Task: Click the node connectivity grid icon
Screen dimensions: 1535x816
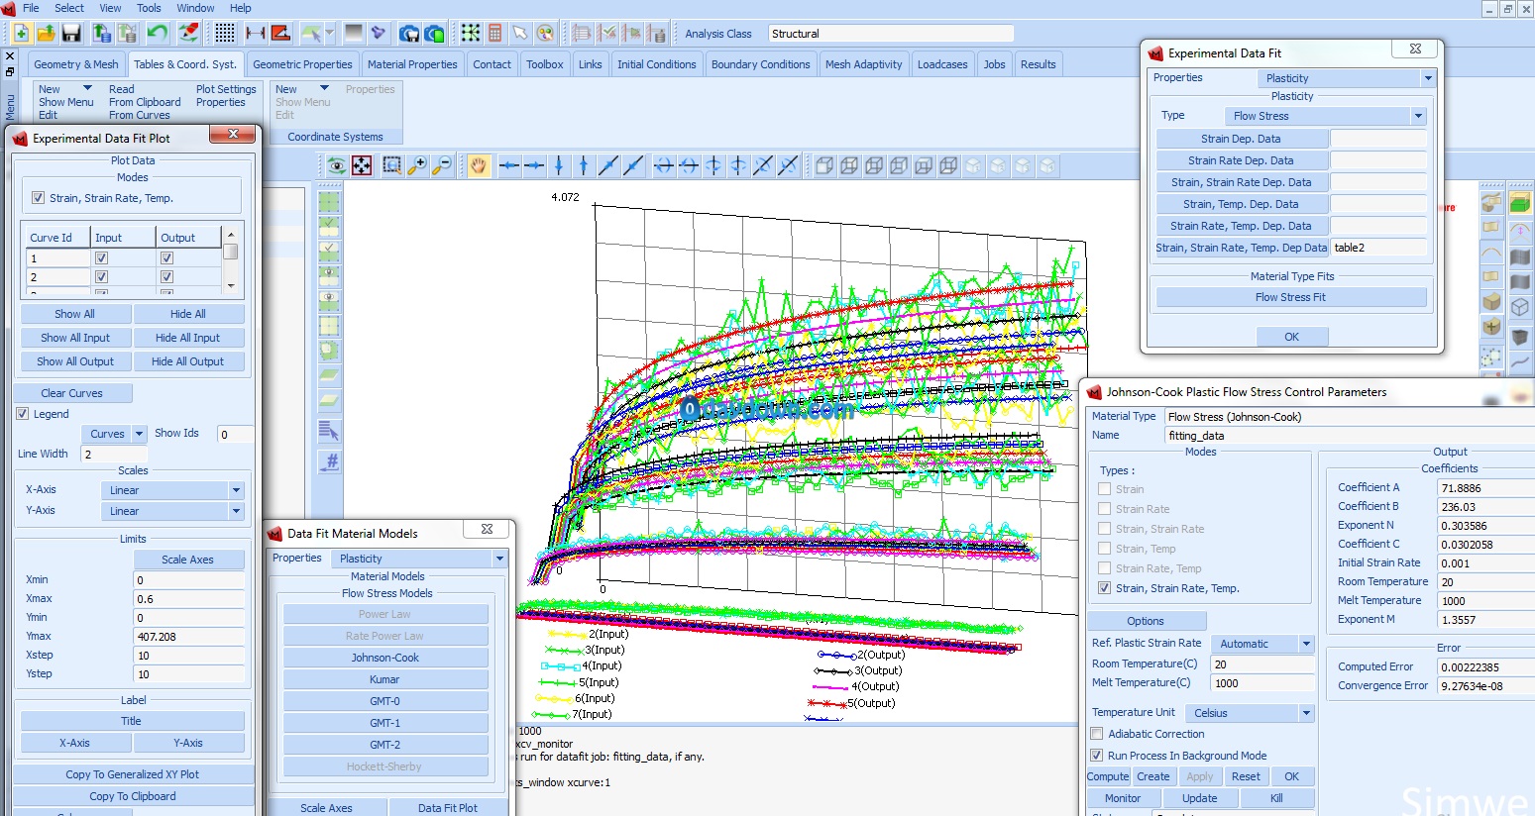Action: point(471,33)
